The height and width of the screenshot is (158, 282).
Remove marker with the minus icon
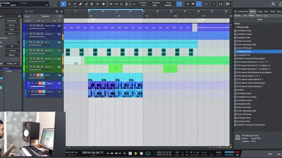tap(43, 21)
